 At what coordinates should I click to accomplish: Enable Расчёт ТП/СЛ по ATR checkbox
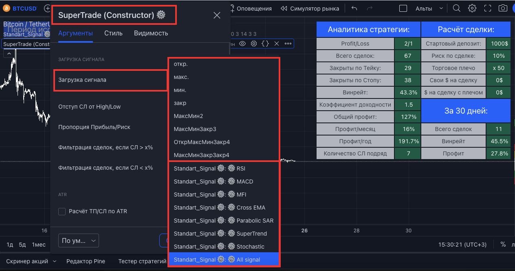coord(62,212)
